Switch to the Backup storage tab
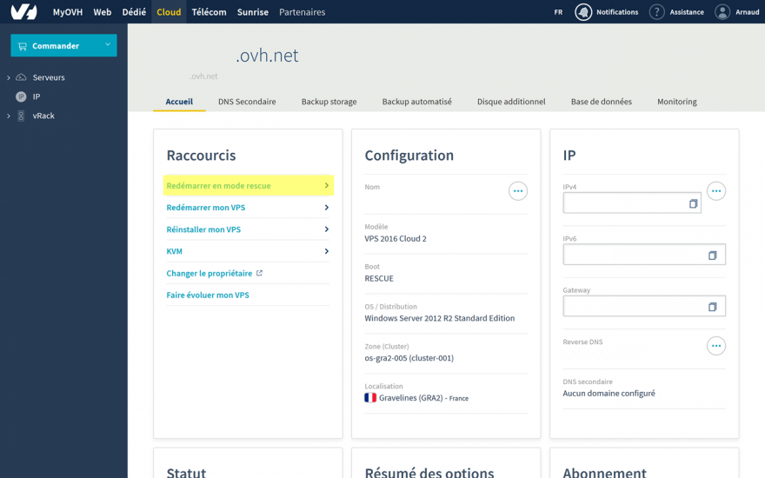The image size is (765, 478). (329, 102)
